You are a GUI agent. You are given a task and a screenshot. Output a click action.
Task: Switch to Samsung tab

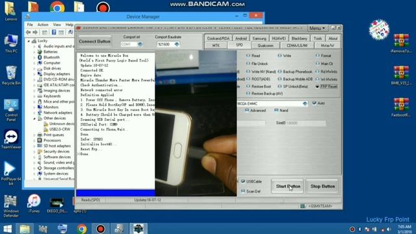tap(259, 38)
